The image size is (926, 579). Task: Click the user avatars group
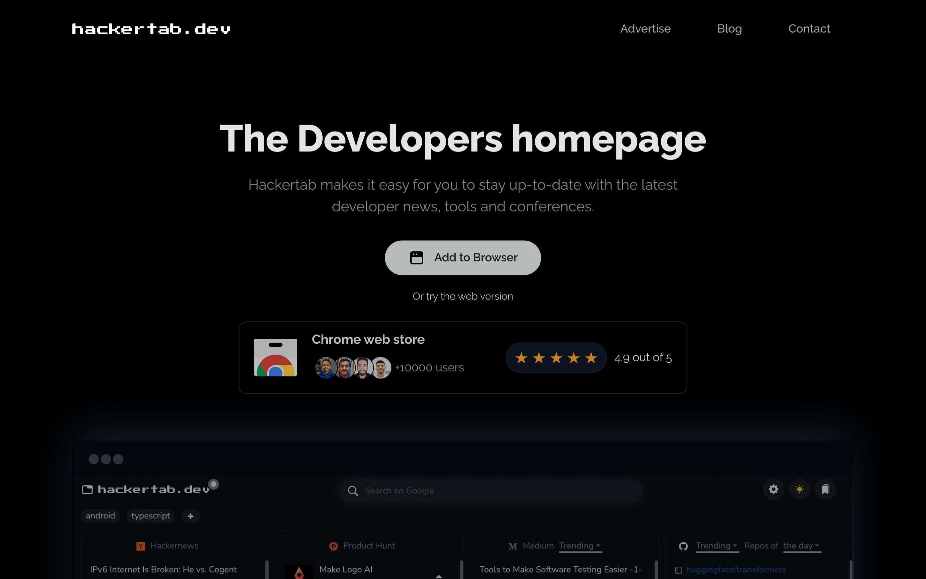coord(353,368)
